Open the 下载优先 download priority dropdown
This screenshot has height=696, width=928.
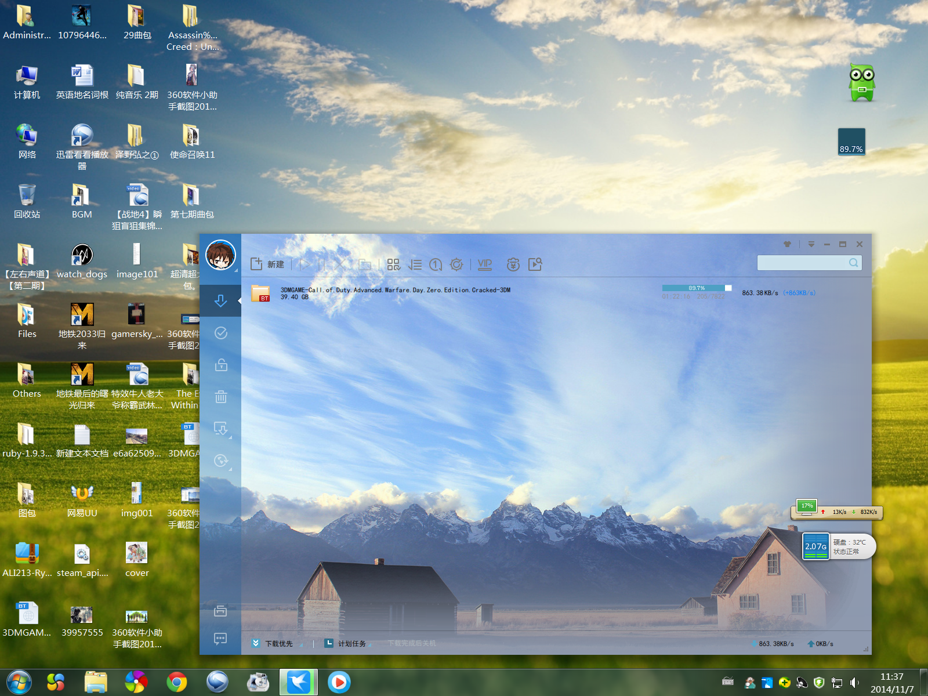(277, 644)
